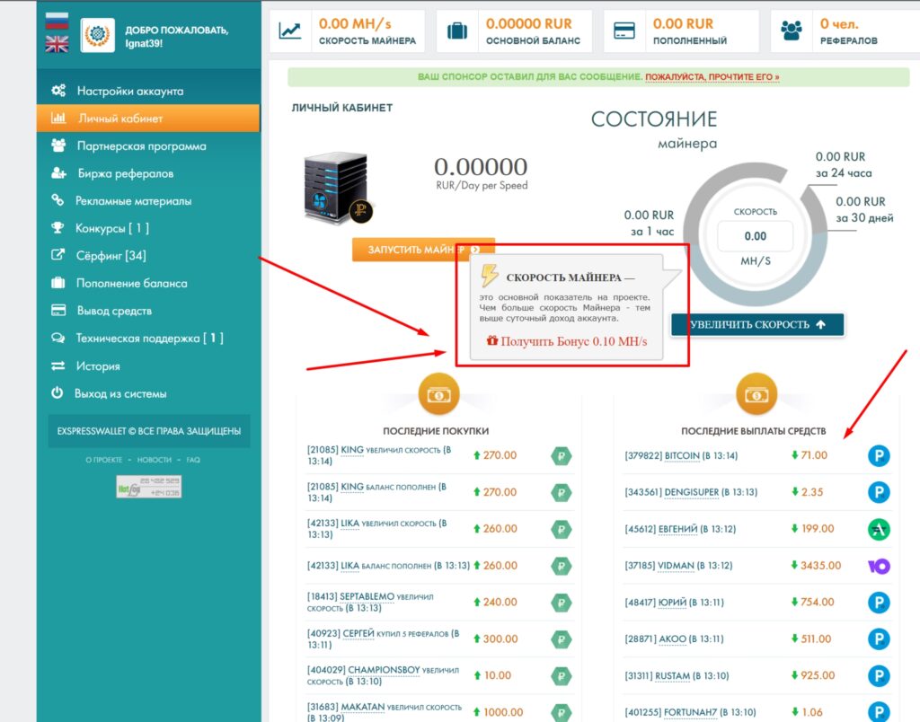Viewport: 920px width, 722px height.
Task: Click the link icon beside Рекламные материалы
Action: [57, 200]
